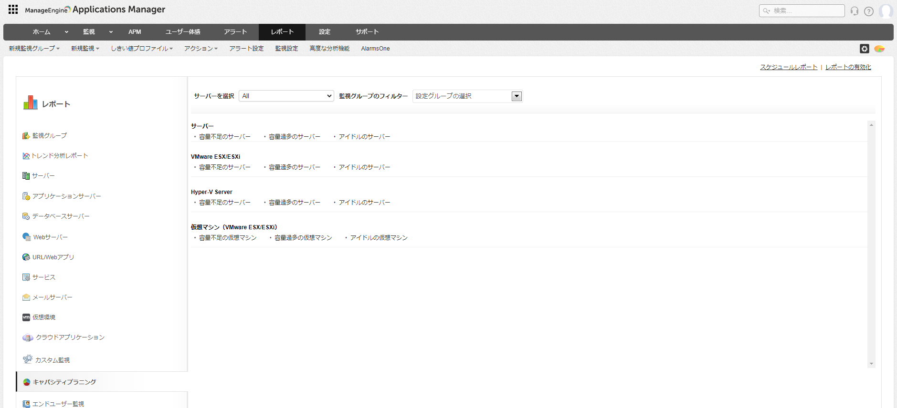This screenshot has height=408, width=897.
Task: Click the 検索 search field
Action: [x=806, y=10]
